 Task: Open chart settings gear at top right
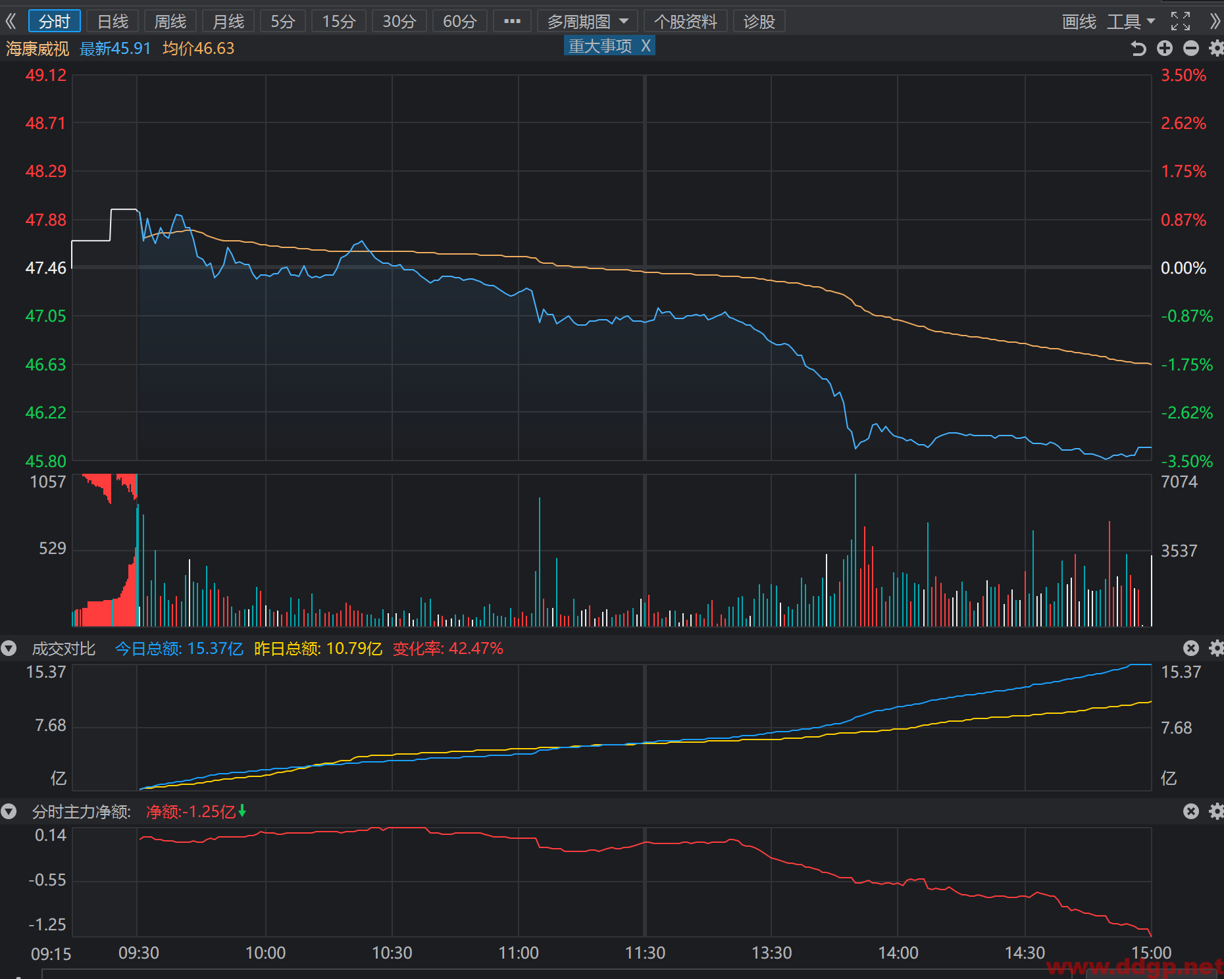coord(1217,48)
